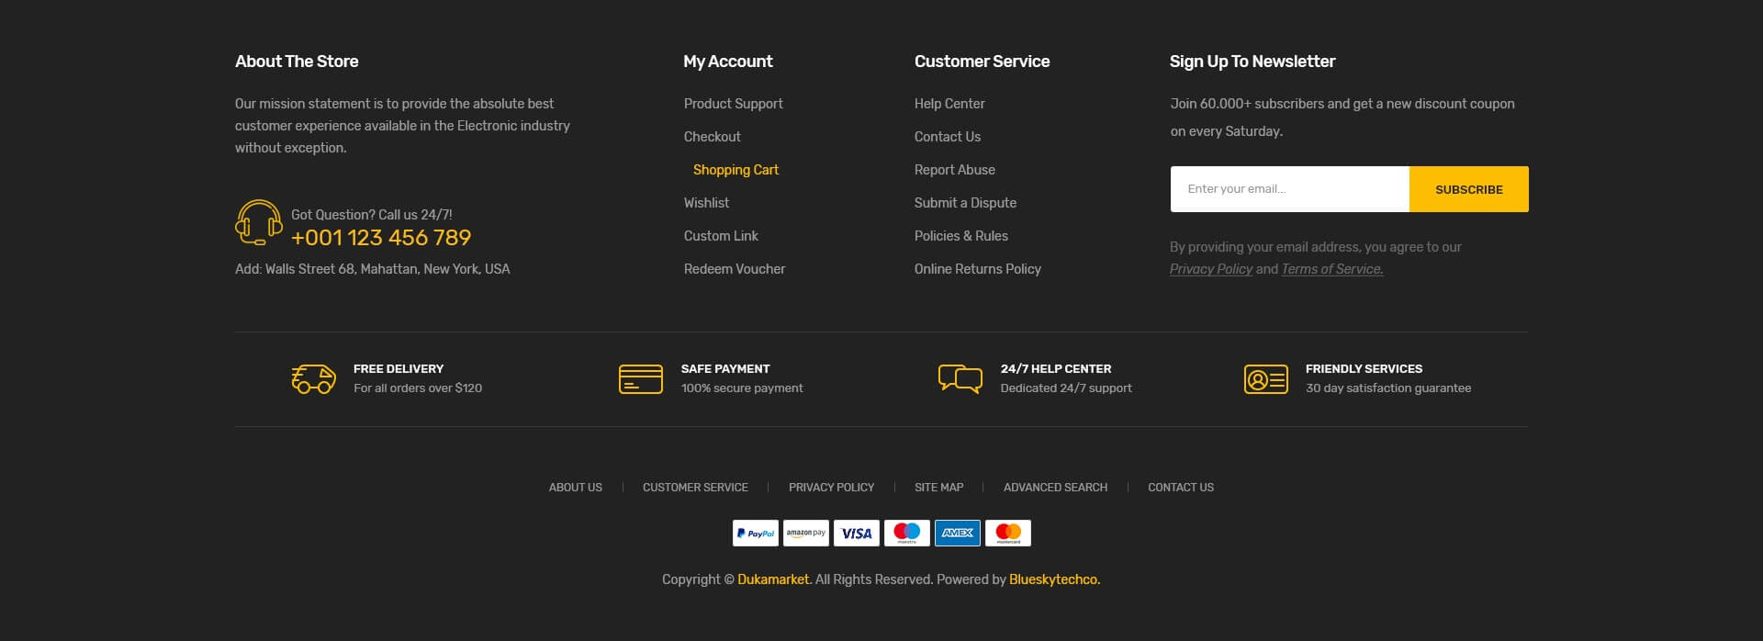The image size is (1763, 641).
Task: Click the Maestro card icon
Action: (x=906, y=533)
